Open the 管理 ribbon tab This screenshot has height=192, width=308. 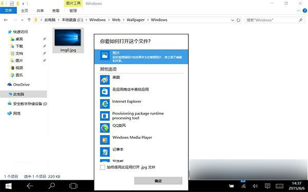tap(73, 11)
